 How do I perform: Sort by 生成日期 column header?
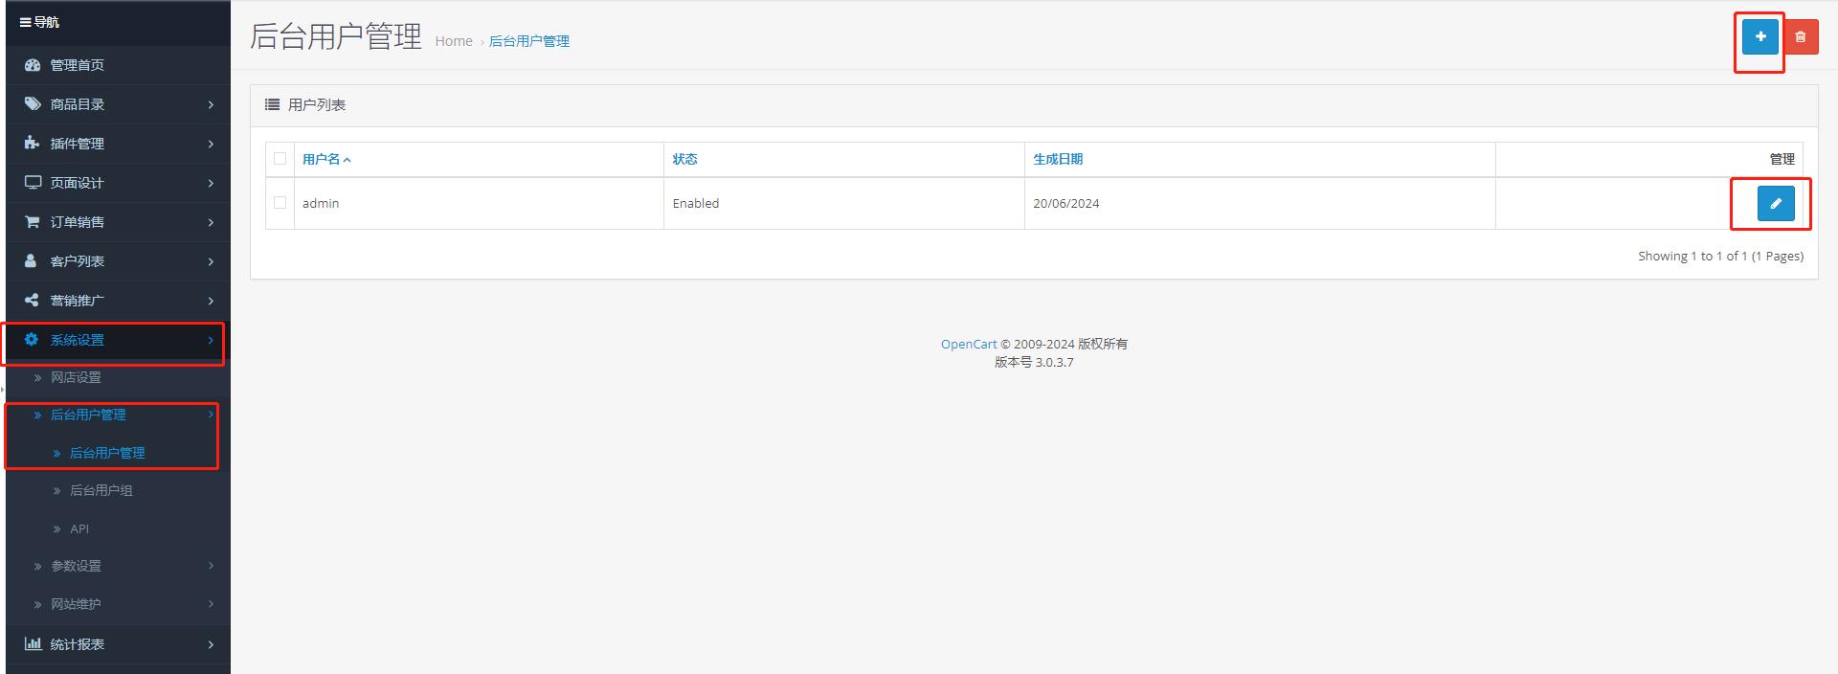click(1058, 160)
